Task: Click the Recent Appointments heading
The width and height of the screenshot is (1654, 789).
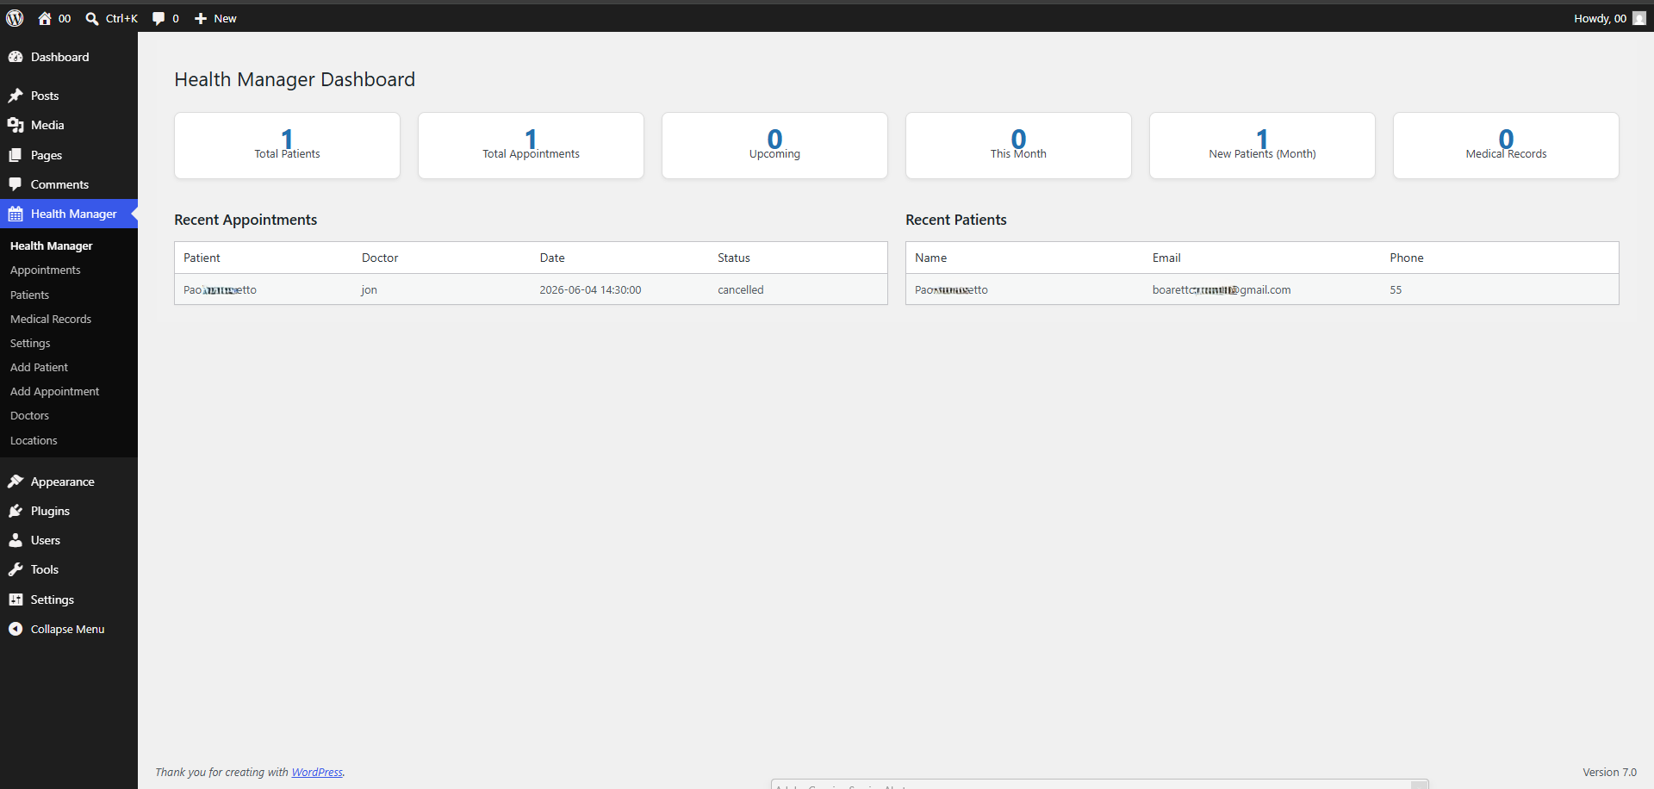Action: point(246,220)
